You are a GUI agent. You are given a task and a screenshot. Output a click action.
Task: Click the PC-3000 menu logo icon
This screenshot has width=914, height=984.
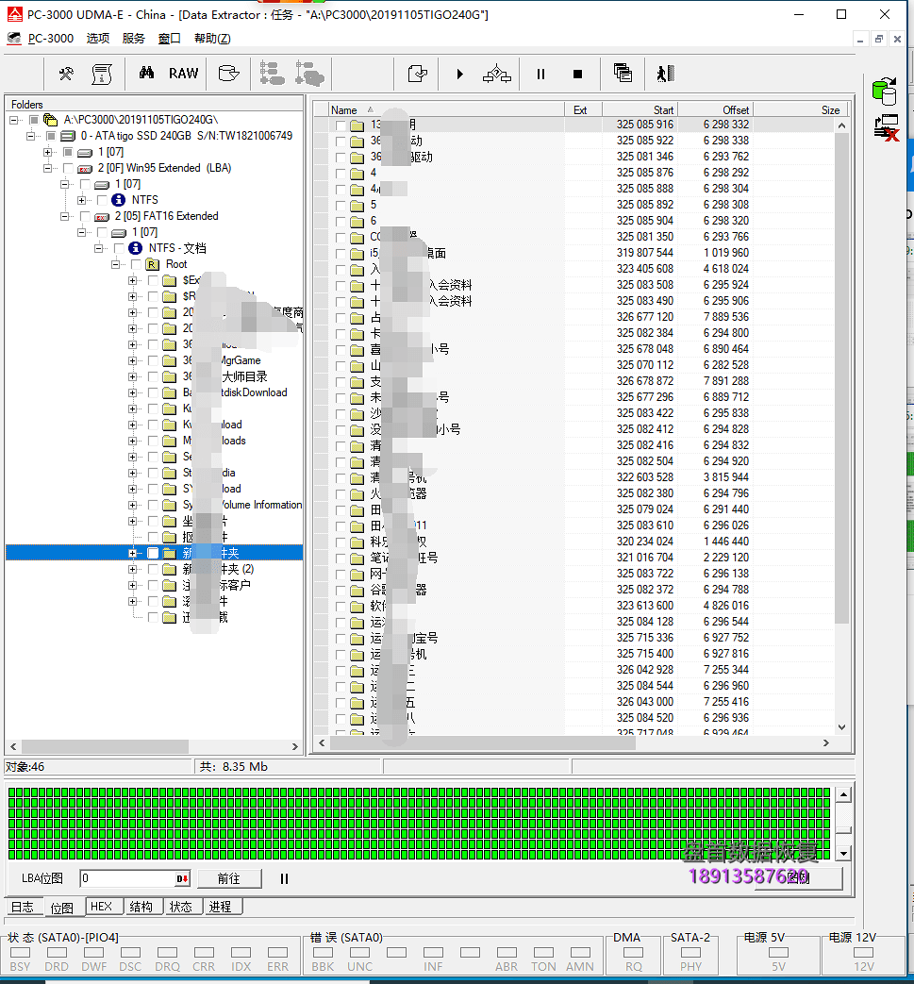pos(14,39)
